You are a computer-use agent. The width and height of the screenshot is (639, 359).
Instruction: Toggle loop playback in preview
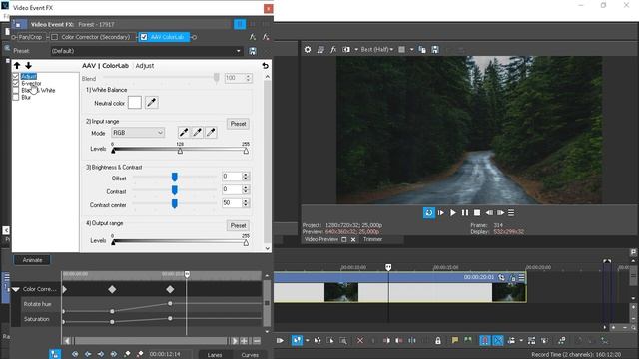coord(429,212)
